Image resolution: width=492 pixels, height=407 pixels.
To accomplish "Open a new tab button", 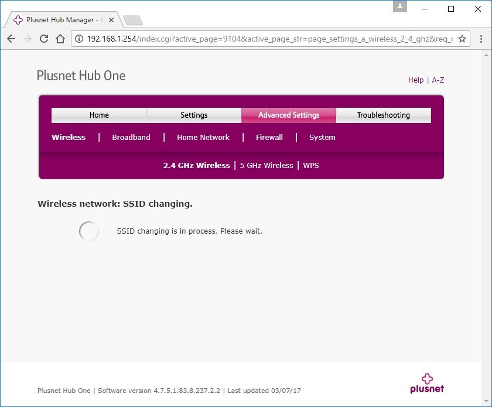I will tap(133, 20).
